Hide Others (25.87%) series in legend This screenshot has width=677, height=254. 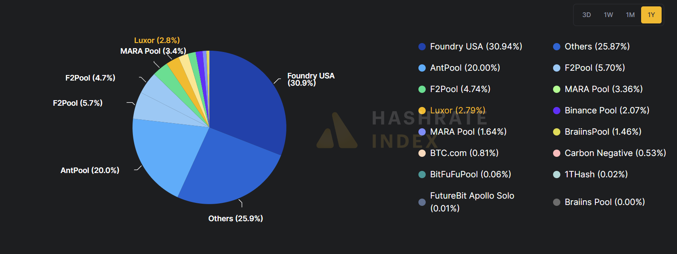pos(597,46)
